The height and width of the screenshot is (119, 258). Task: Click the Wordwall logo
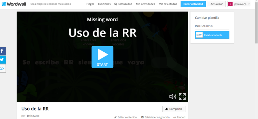[14, 4]
